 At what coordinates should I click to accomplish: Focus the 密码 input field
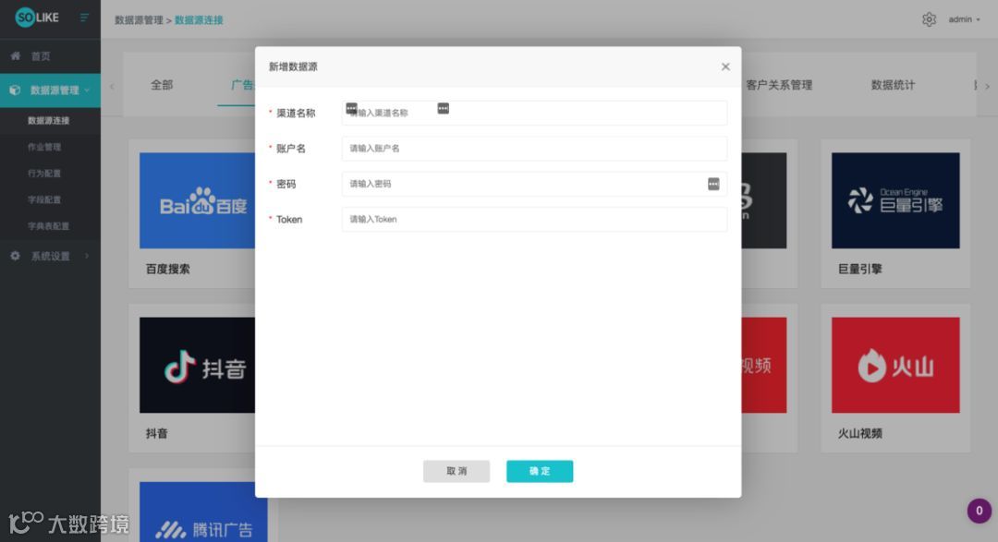534,184
